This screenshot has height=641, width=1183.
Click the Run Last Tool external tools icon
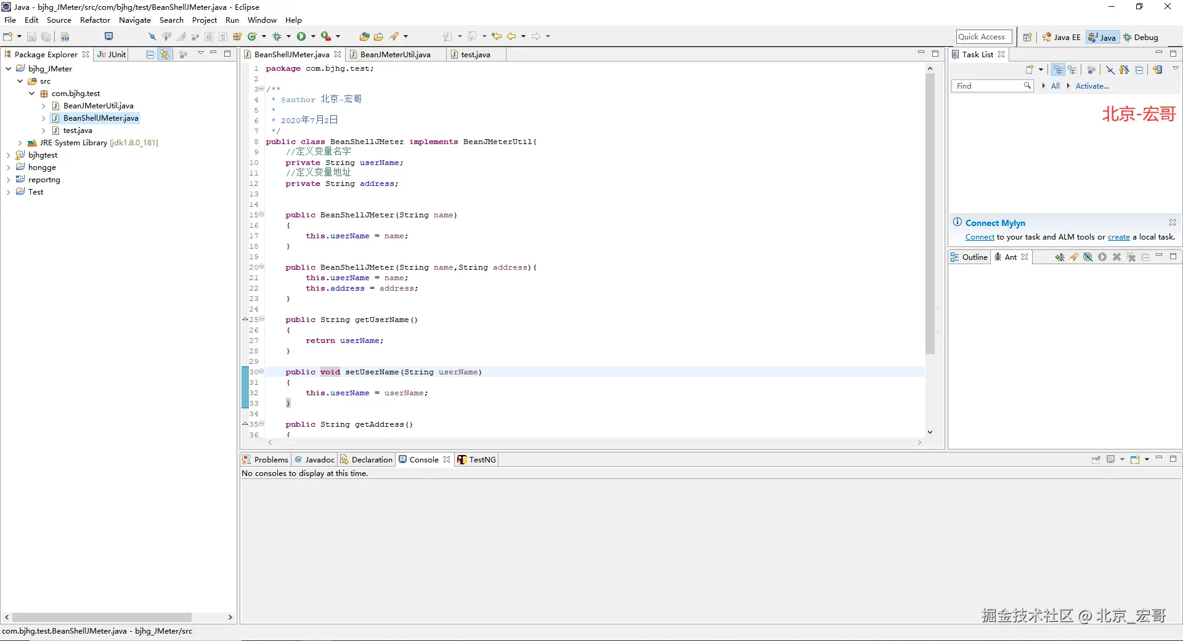click(x=326, y=37)
